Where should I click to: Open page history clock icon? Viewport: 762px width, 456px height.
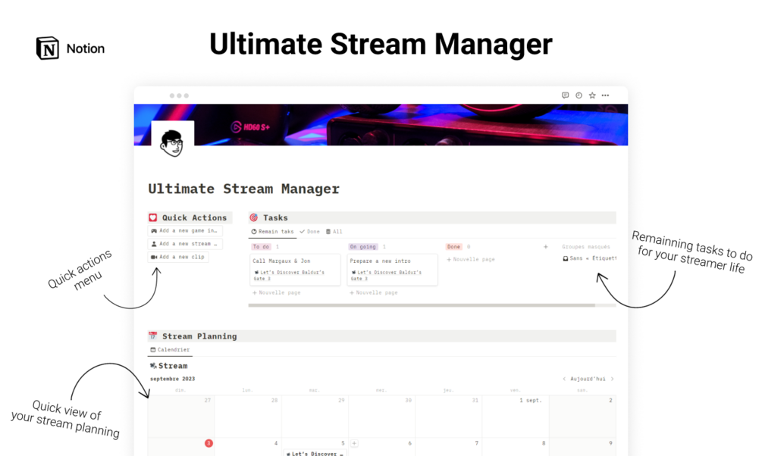pos(579,95)
